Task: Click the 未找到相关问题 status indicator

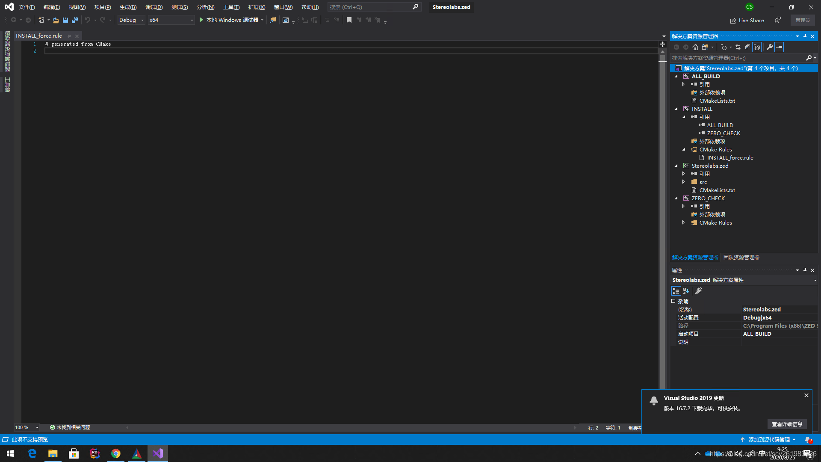Action: click(70, 427)
